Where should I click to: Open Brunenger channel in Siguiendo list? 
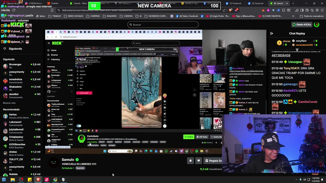22,66
